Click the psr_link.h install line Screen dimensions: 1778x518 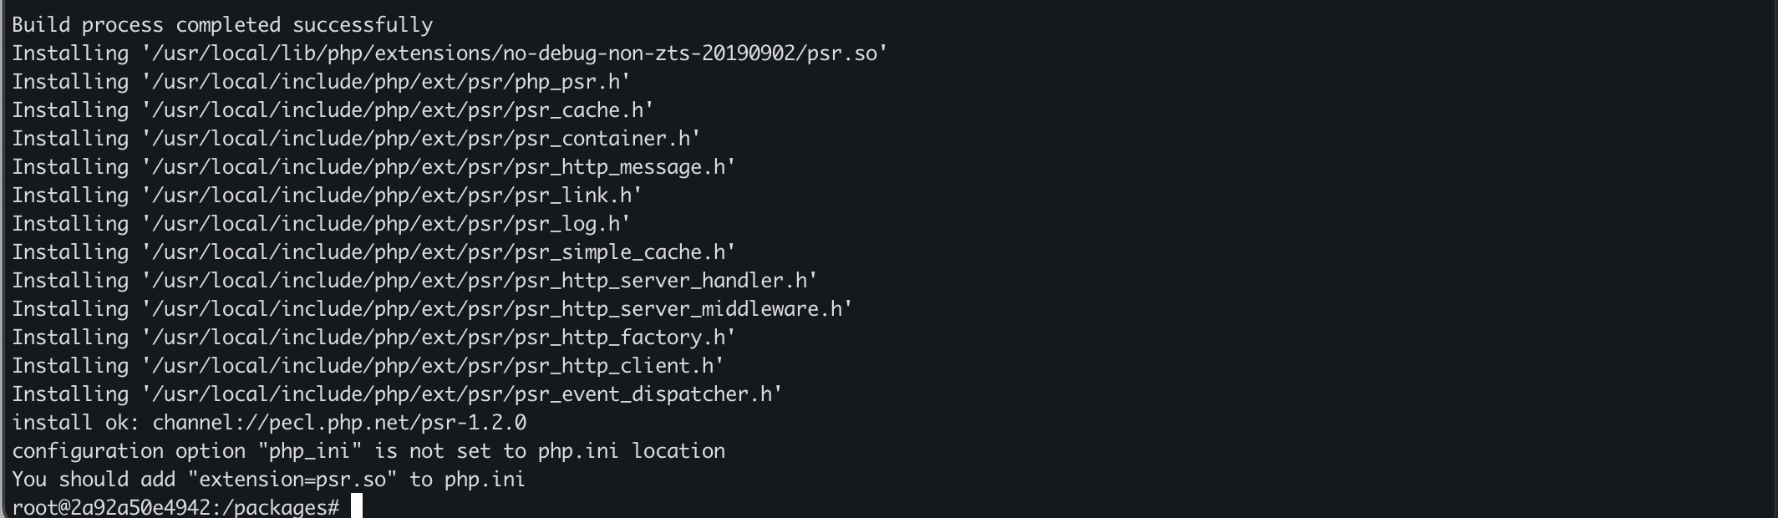[x=327, y=196]
